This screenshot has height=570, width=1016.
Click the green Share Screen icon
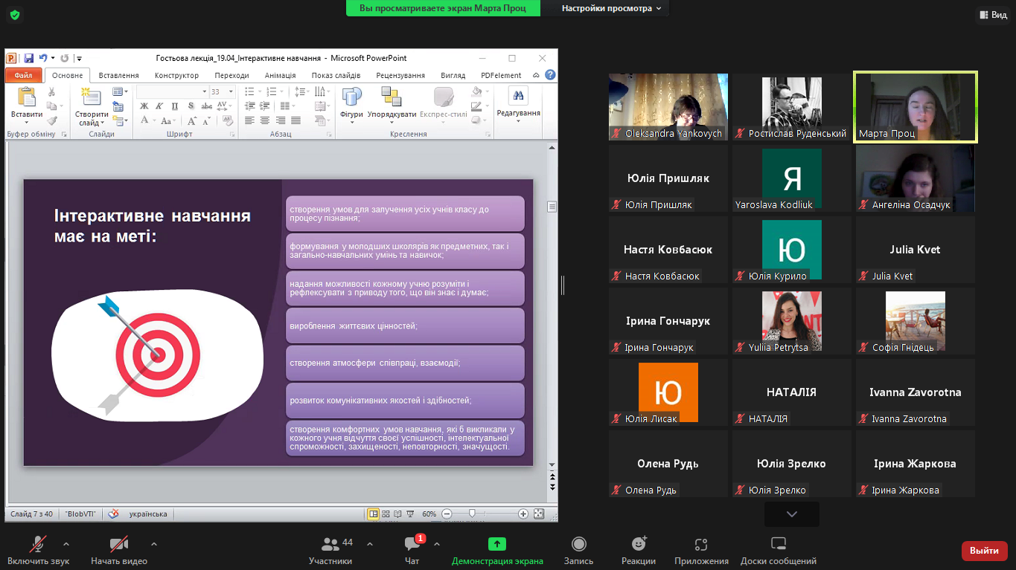click(x=496, y=545)
